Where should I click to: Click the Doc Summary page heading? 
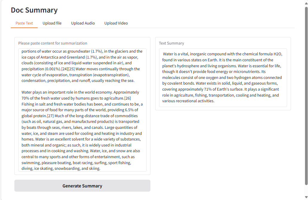(34, 10)
